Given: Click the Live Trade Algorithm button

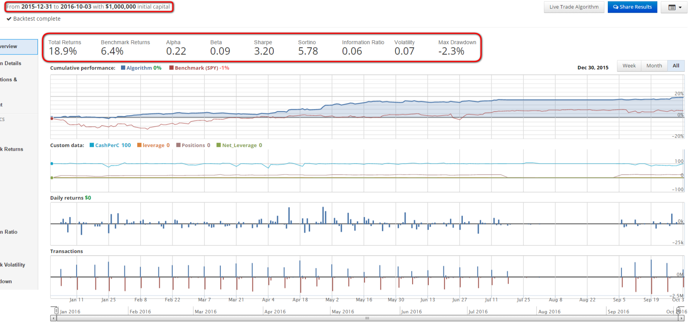Looking at the screenshot, I should [x=574, y=7].
